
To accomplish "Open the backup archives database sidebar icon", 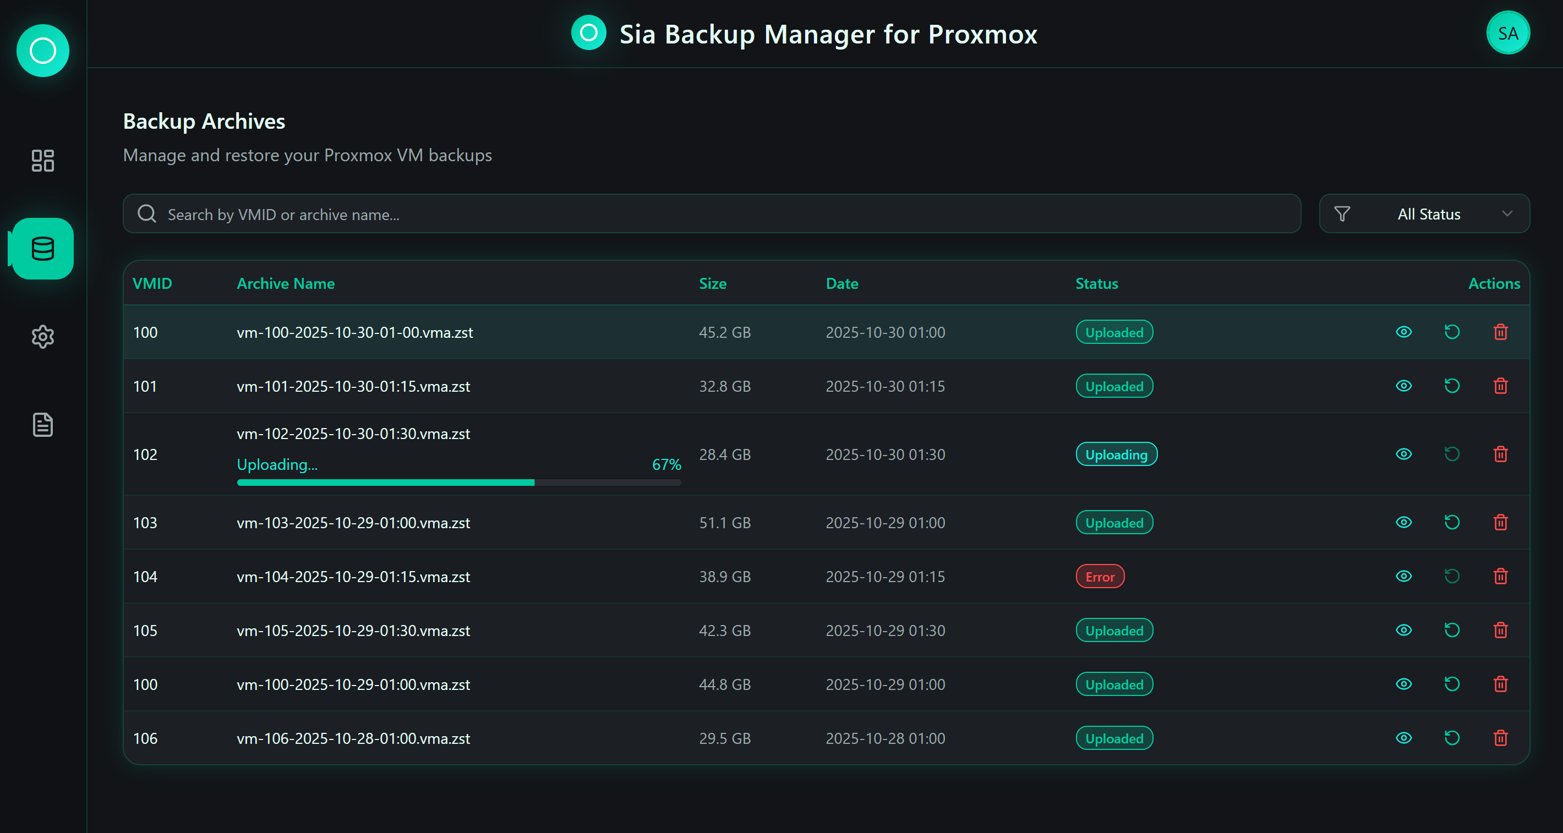I will (x=42, y=249).
